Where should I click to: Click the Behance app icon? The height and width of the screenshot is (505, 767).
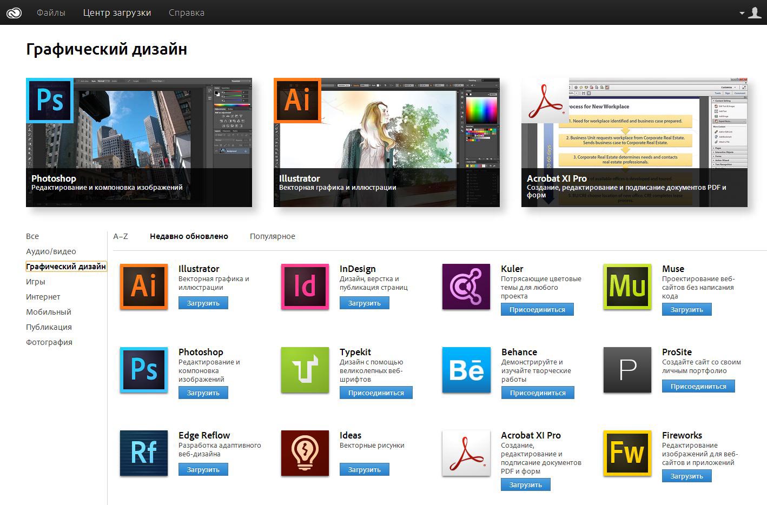(x=466, y=370)
